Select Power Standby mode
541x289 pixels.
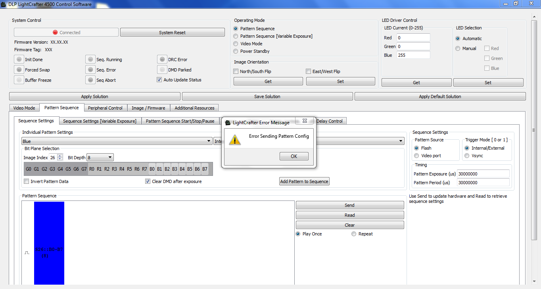(236, 51)
